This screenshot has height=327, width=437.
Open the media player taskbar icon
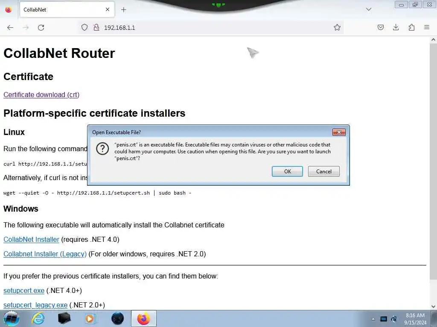pyautogui.click(x=90, y=318)
